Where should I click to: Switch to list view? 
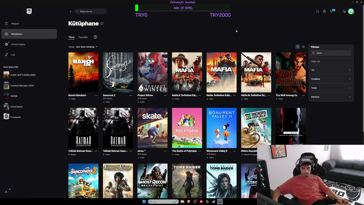303,47
